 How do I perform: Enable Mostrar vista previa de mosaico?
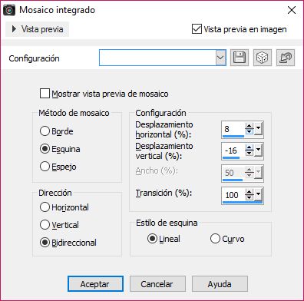pyautogui.click(x=45, y=94)
